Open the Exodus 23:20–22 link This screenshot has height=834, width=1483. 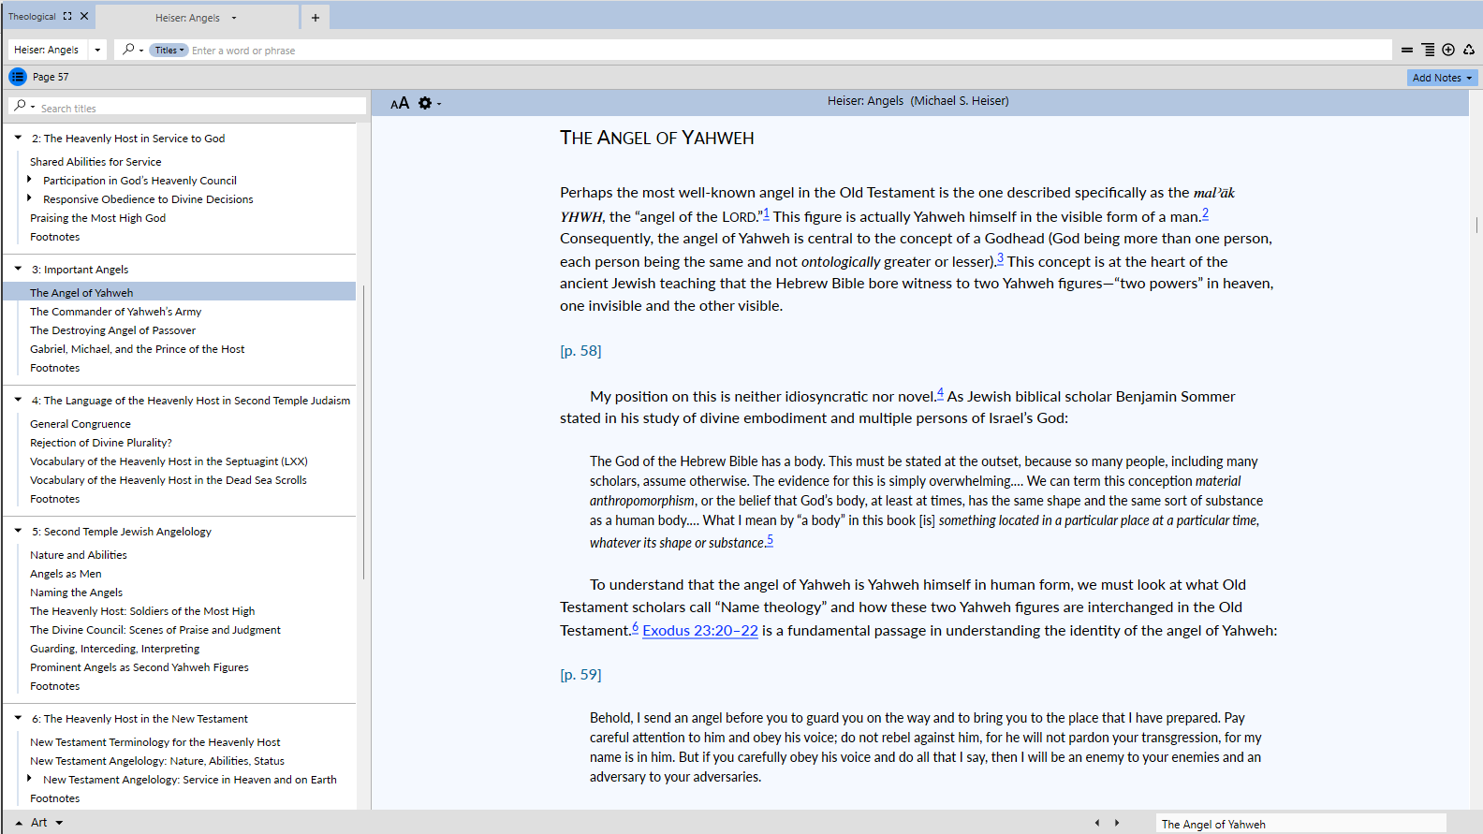click(699, 631)
